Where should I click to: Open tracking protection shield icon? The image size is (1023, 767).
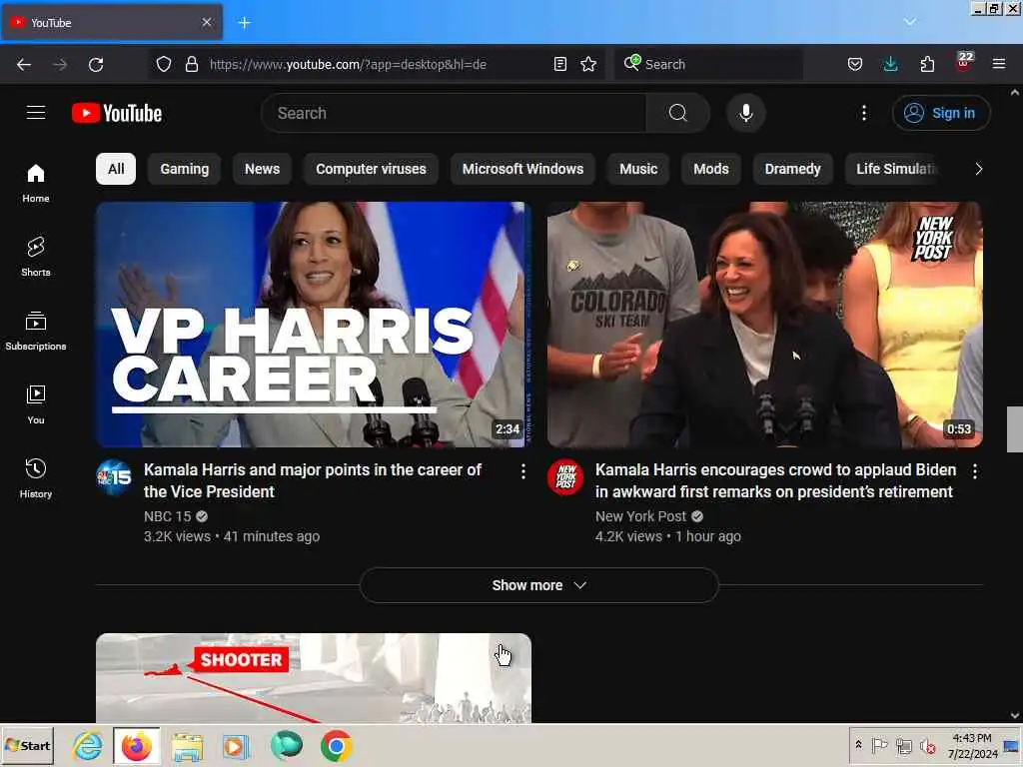tap(164, 64)
